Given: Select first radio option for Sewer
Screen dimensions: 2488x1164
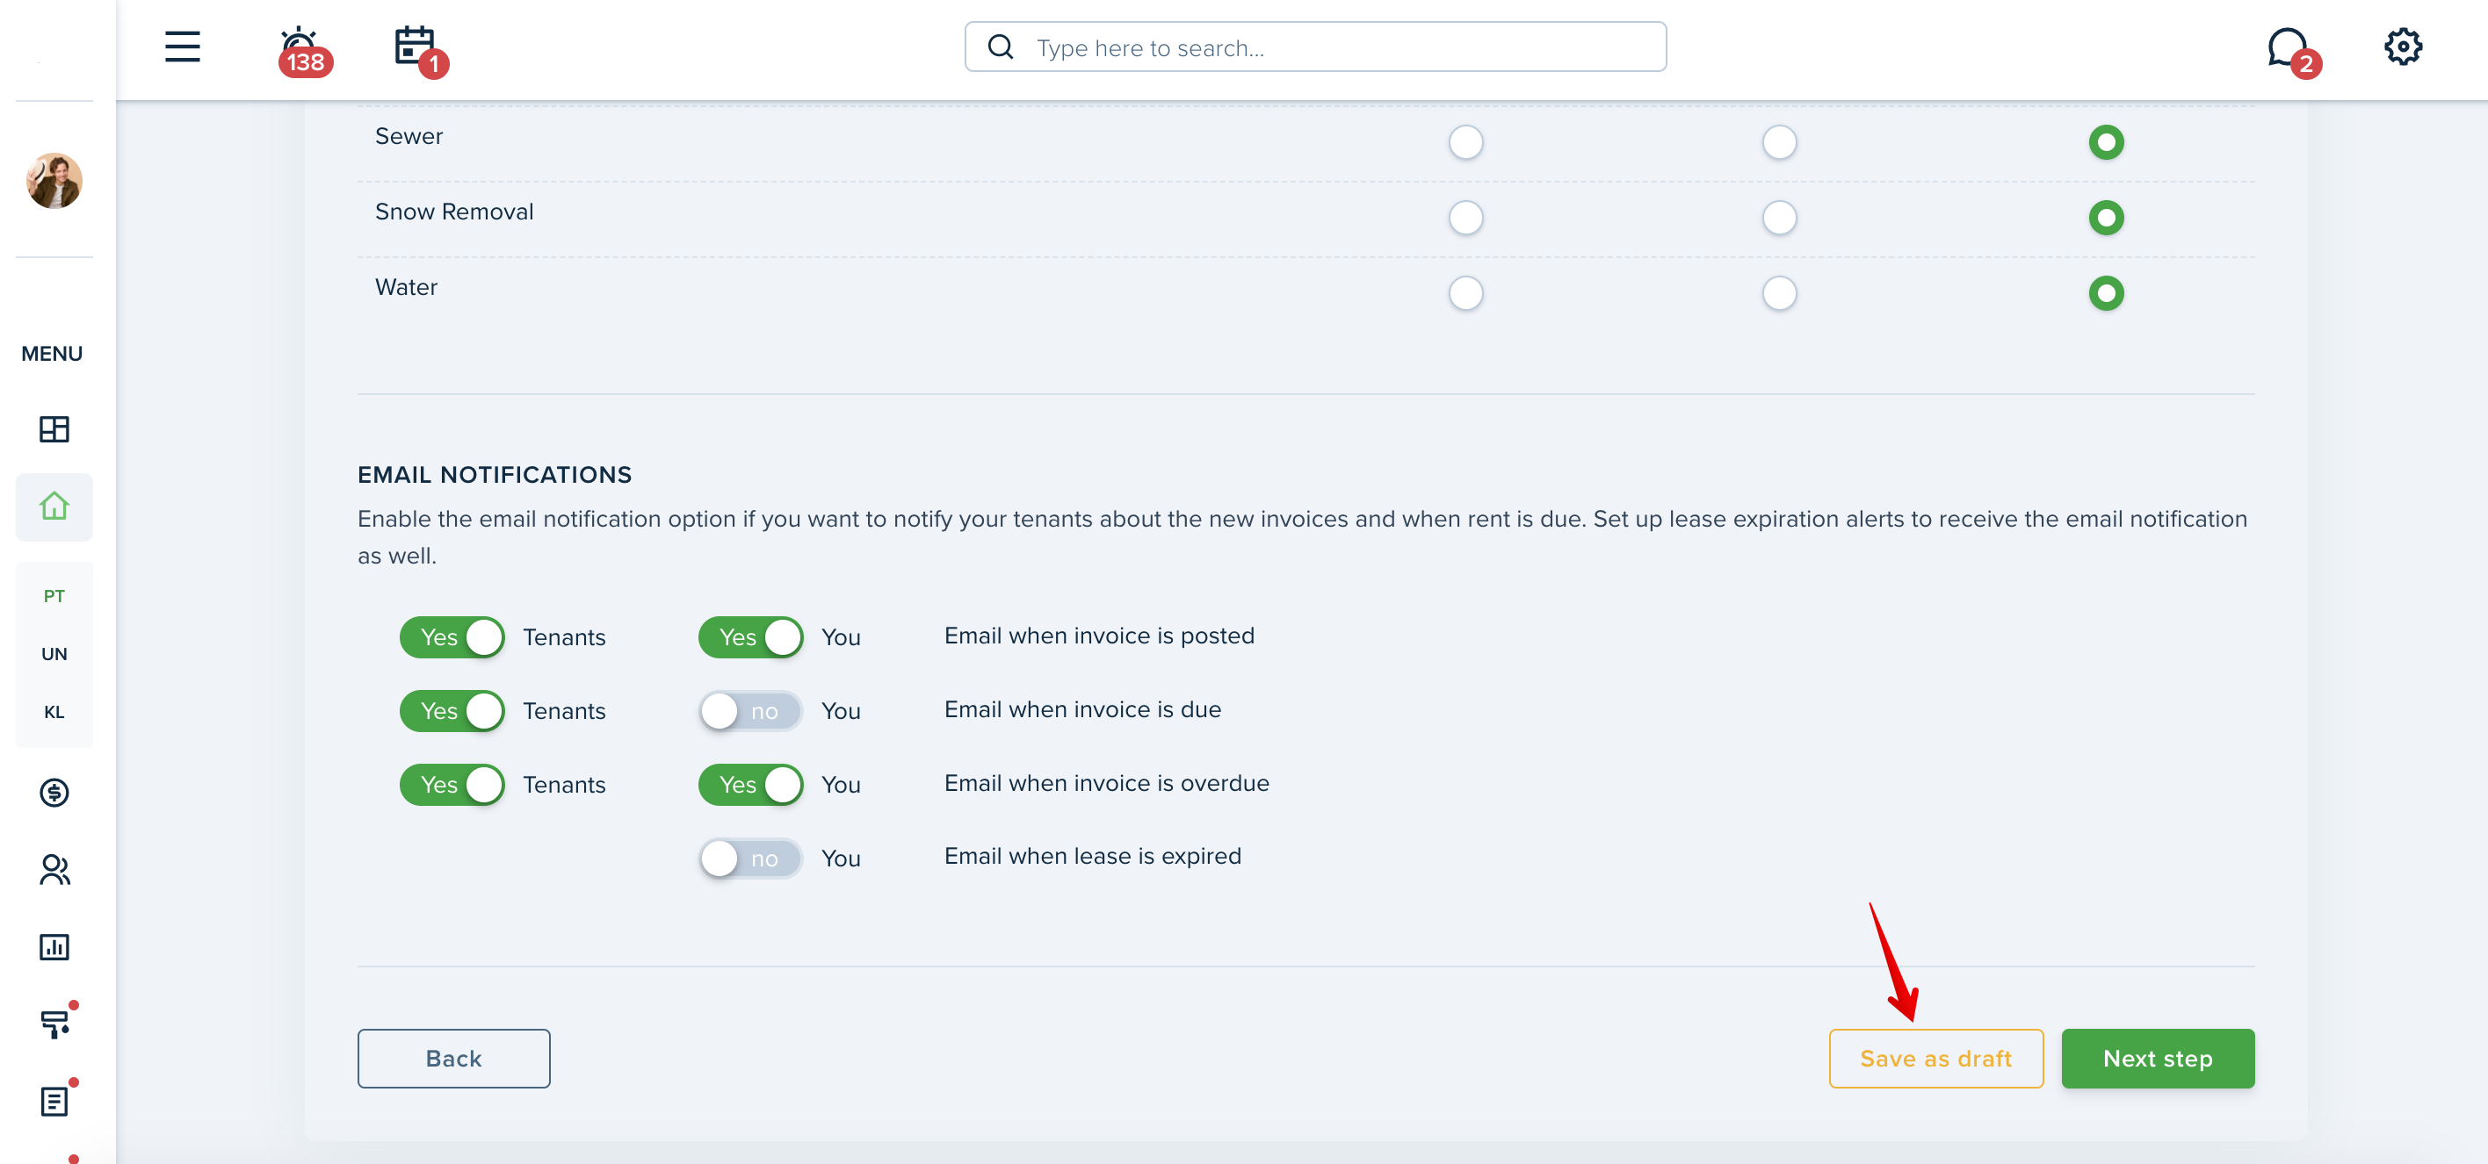Looking at the screenshot, I should click(1465, 142).
